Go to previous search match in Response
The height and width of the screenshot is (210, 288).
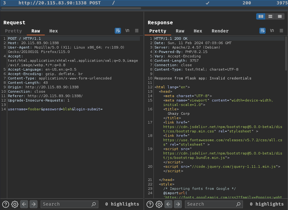point(169,204)
